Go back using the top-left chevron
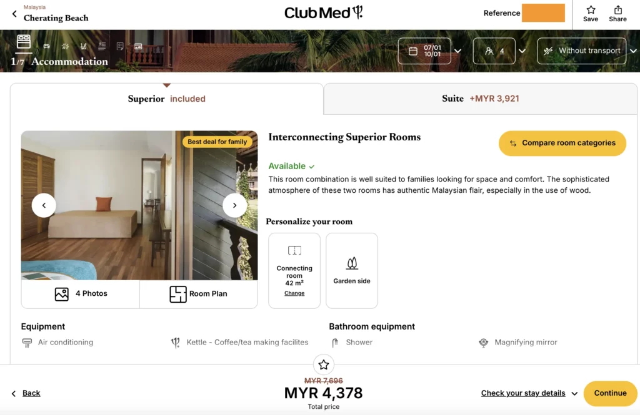Viewport: 640px width, 415px height. tap(15, 14)
